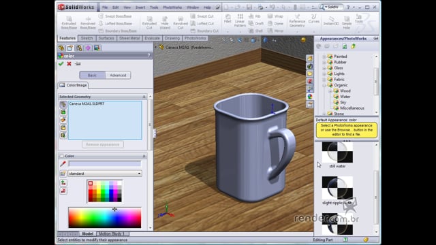
Task: Pick color with the eyedropper icon
Action: 63,164
